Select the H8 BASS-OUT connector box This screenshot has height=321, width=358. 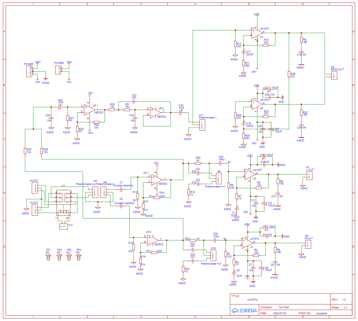click(x=334, y=75)
